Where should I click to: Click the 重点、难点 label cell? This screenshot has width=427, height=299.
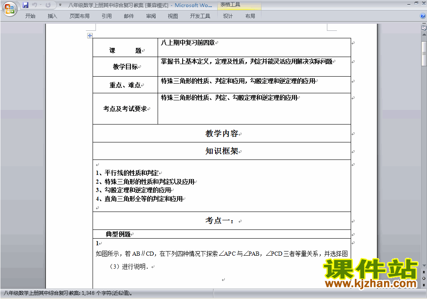[125, 85]
